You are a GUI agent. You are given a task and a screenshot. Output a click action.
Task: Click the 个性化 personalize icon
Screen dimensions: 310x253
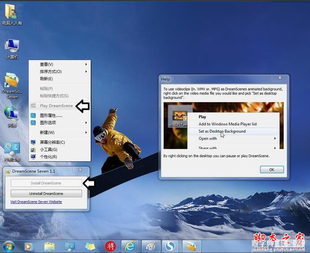pyautogui.click(x=33, y=157)
